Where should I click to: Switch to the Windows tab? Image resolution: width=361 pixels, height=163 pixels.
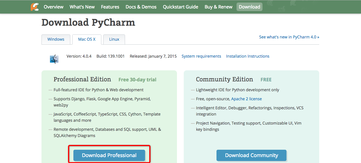coord(56,39)
